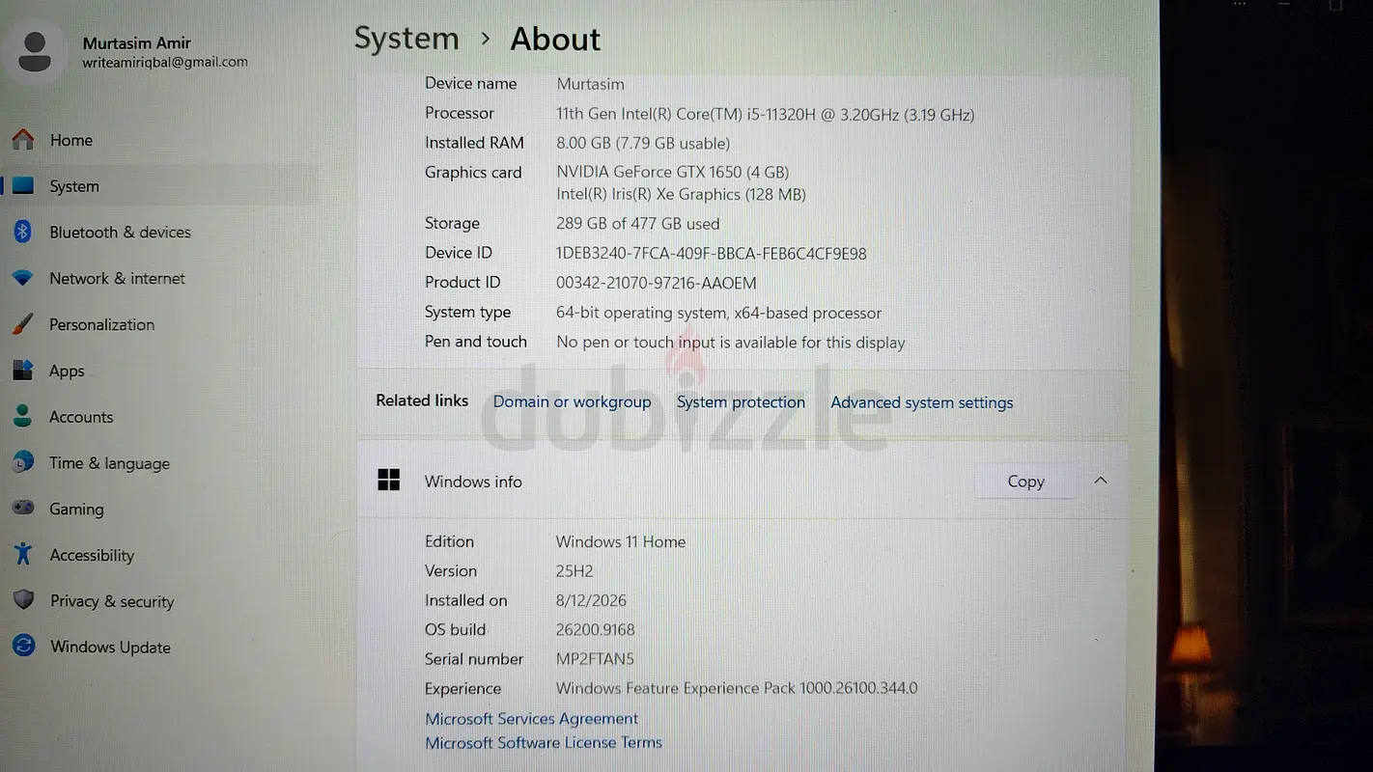Image resolution: width=1373 pixels, height=772 pixels.
Task: Click the Windows logo beside Windows info
Action: click(389, 481)
